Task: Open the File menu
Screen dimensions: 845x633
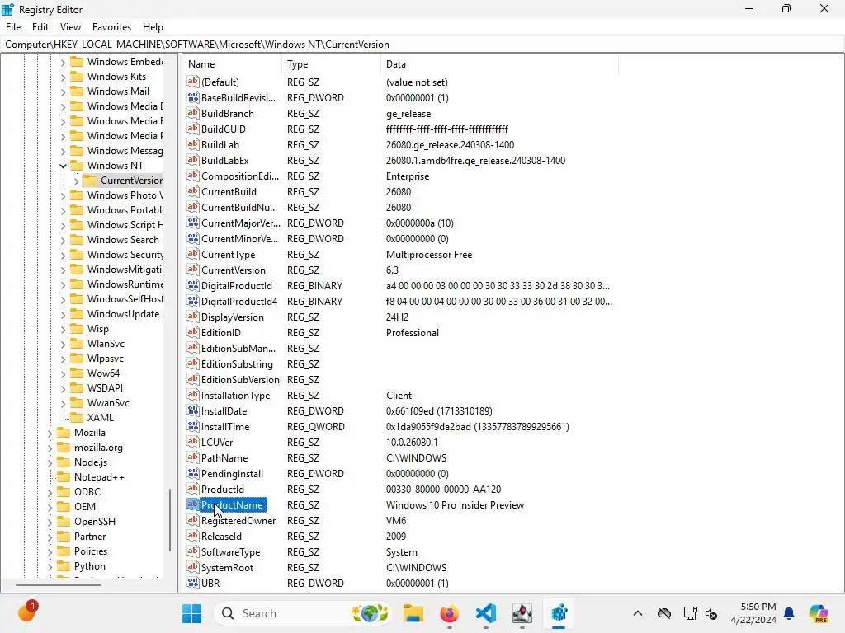Action: click(x=13, y=27)
